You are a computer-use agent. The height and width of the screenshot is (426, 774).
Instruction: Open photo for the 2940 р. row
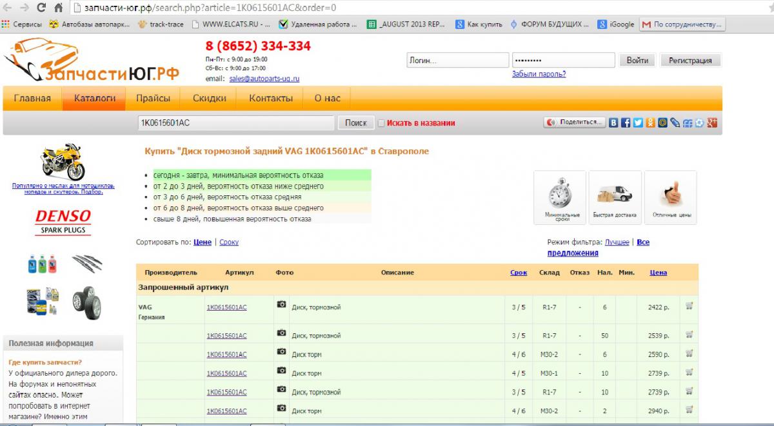(281, 408)
